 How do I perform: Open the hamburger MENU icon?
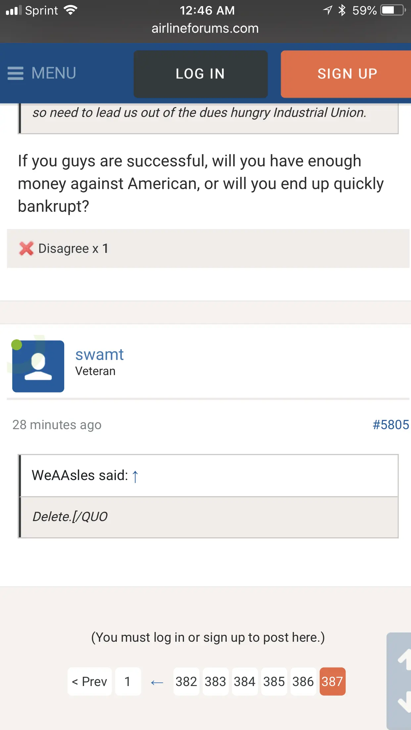(16, 73)
